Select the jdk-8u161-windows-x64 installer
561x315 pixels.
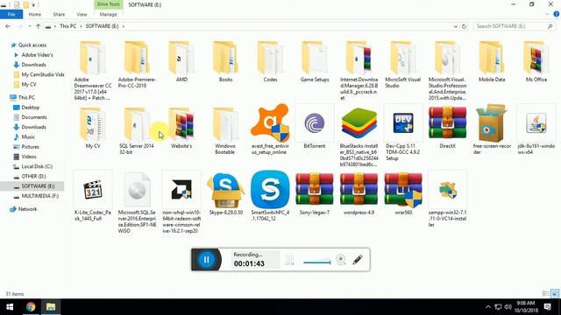tap(536, 129)
